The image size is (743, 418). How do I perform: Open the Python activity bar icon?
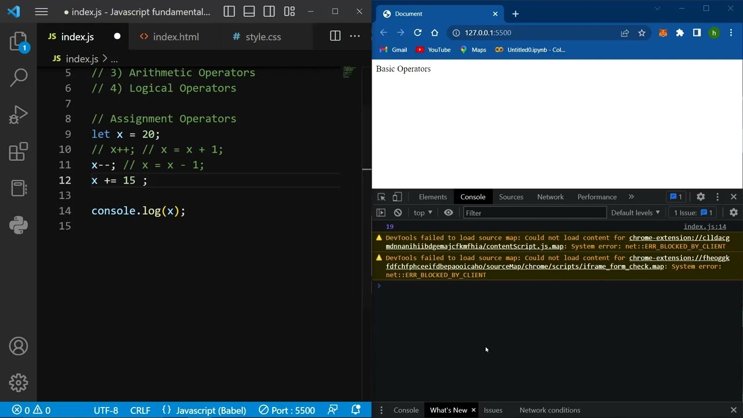19,225
